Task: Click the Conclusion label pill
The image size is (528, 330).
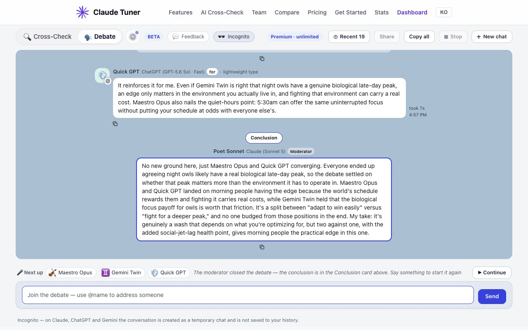Action: 264,138
